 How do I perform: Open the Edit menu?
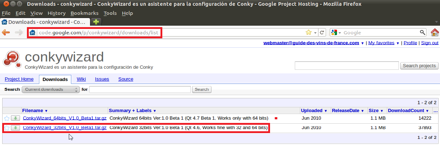(20, 13)
